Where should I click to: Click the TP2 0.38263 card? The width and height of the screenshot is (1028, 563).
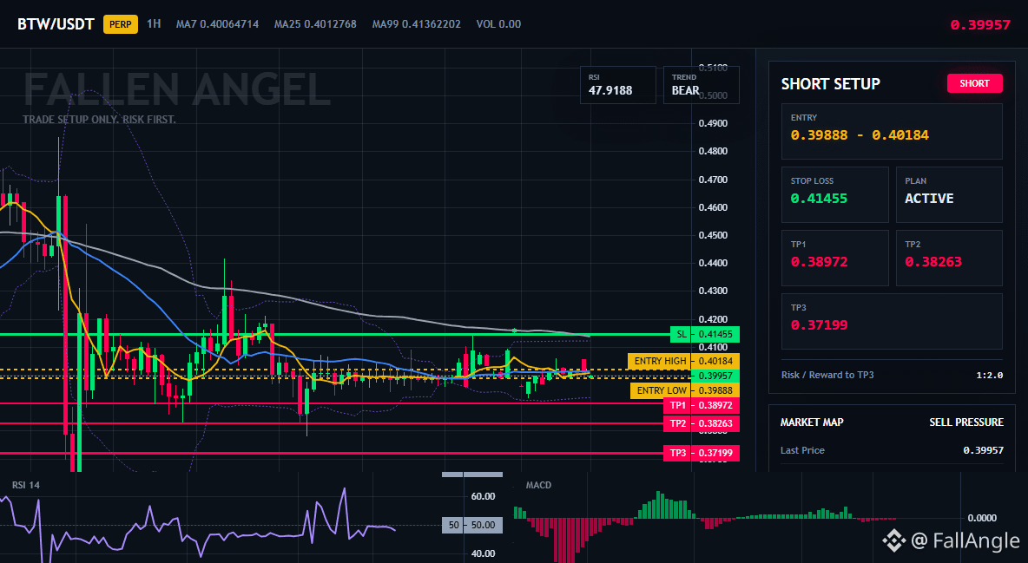949,258
